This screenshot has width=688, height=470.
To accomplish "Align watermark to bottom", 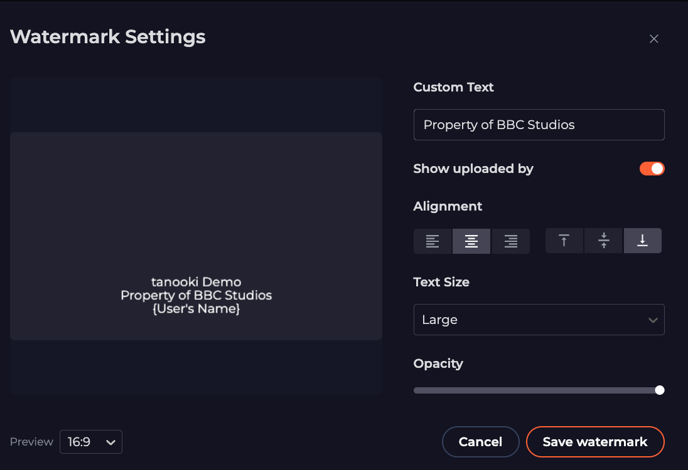I will [x=642, y=241].
